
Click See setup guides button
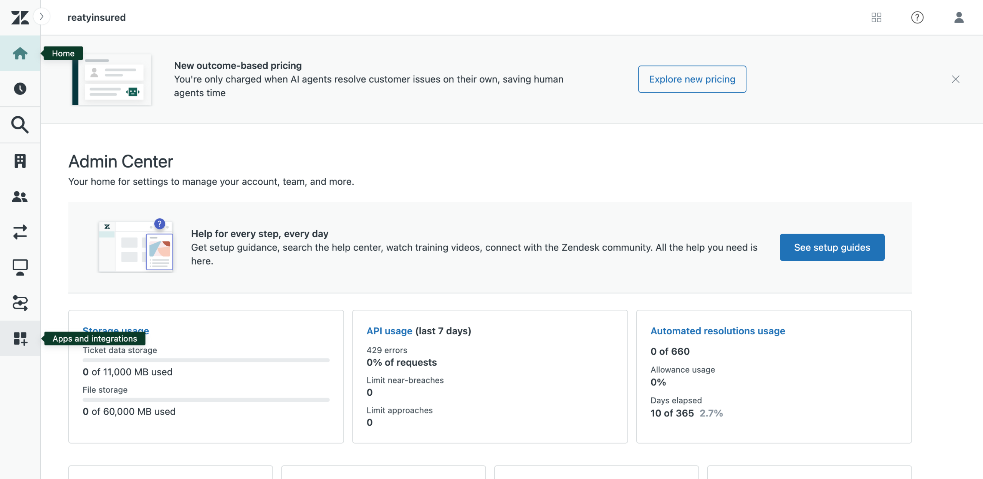point(832,248)
